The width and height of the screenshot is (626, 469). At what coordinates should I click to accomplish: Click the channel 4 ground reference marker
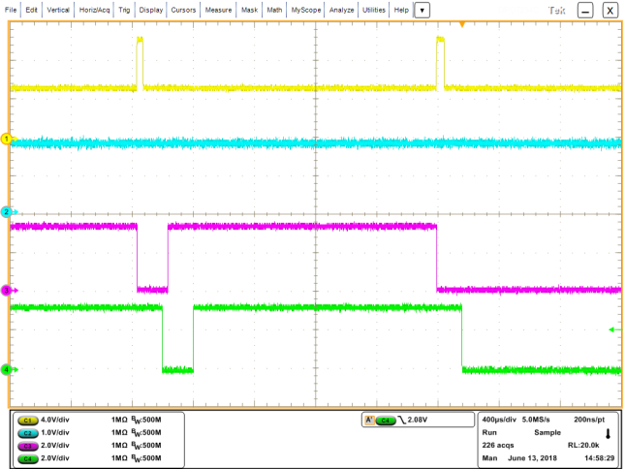pyautogui.click(x=7, y=369)
